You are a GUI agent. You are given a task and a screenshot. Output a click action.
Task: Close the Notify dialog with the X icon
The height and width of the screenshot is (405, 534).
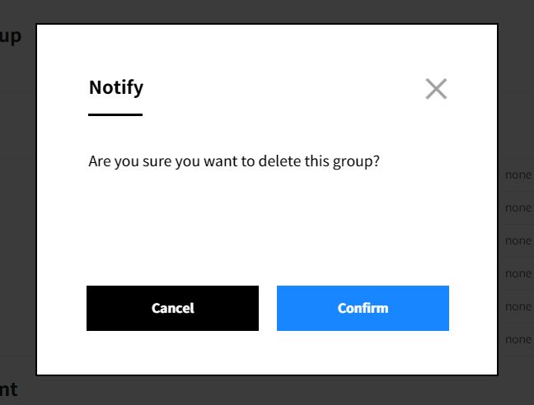(436, 89)
